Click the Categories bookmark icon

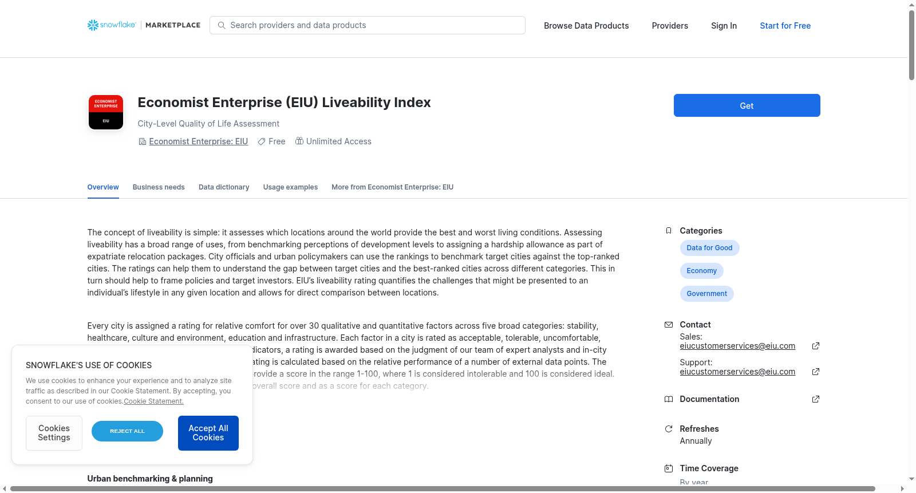point(668,231)
